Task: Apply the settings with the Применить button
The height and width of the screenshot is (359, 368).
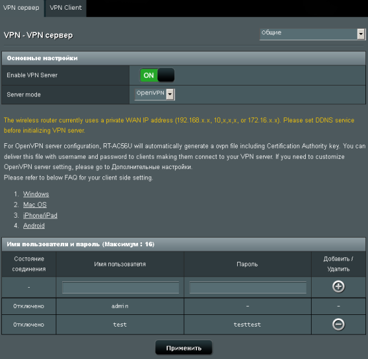Action: 183,348
